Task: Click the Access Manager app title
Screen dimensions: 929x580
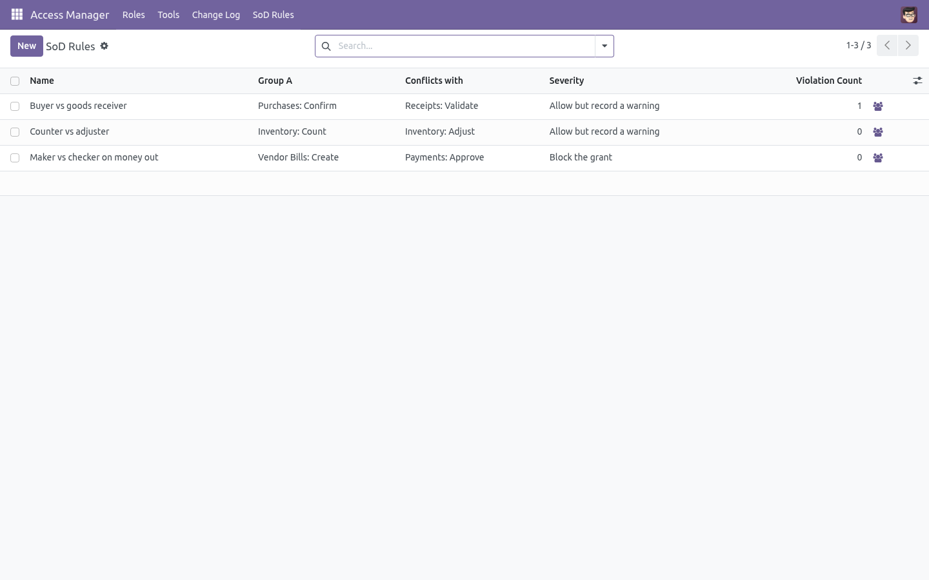Action: (70, 14)
